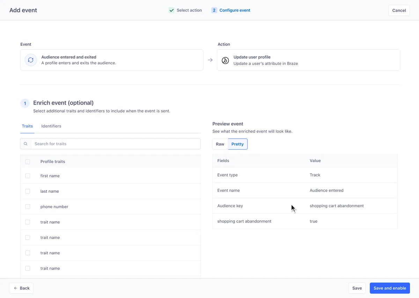
Task: Click the 'Fields' column header
Action: (223, 161)
